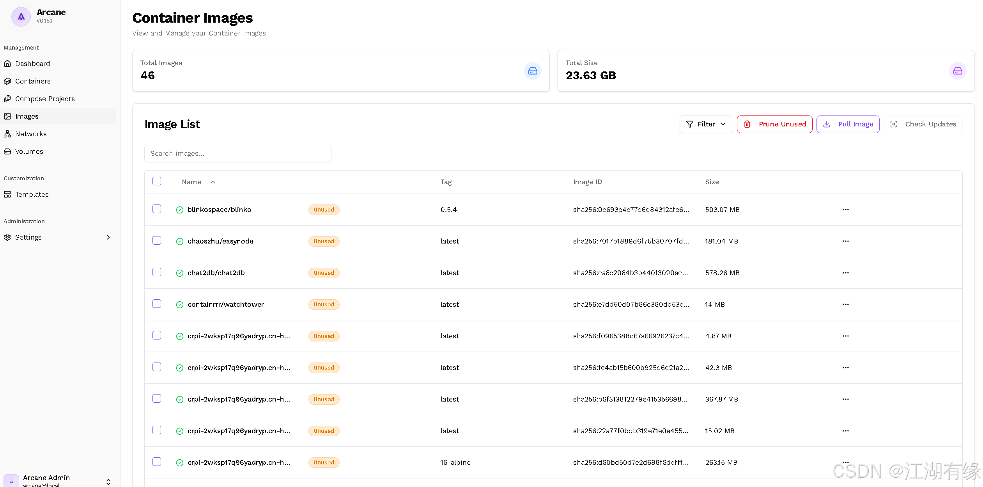
Task: Open row actions for chaoszhu/easynode
Action: [x=845, y=241]
